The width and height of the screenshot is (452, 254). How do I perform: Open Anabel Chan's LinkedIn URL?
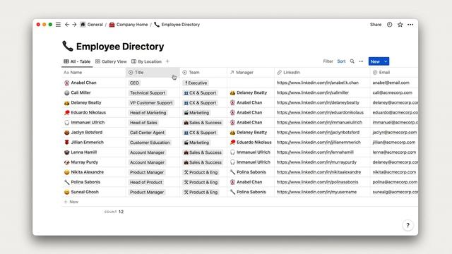point(318,83)
